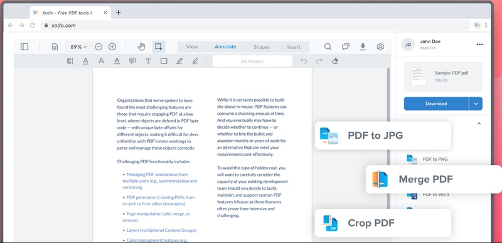This screenshot has width=502, height=243.
Task: Open the browser three-dot menu
Action: pos(486,25)
